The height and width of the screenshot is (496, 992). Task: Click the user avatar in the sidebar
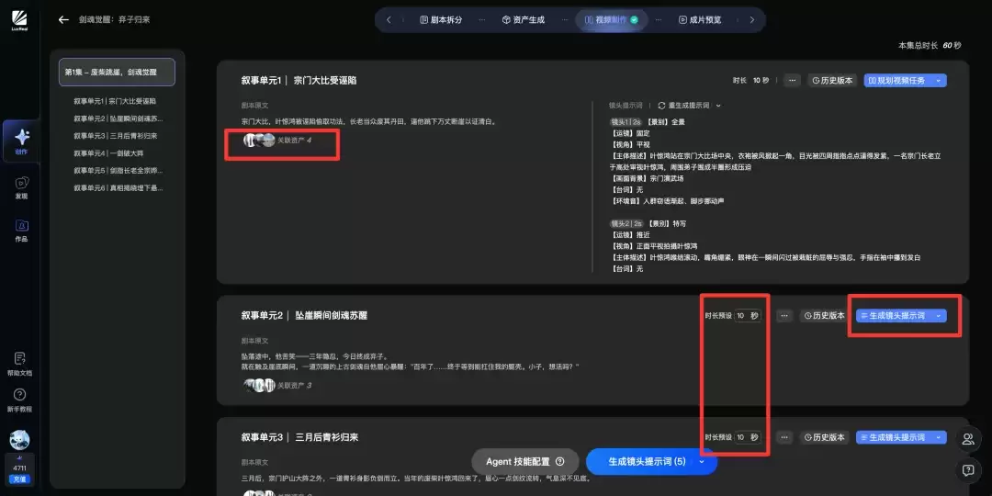pos(19,440)
